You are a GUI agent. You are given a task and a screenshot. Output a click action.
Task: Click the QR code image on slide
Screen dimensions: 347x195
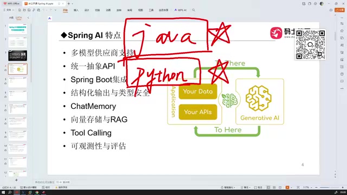click(311, 45)
